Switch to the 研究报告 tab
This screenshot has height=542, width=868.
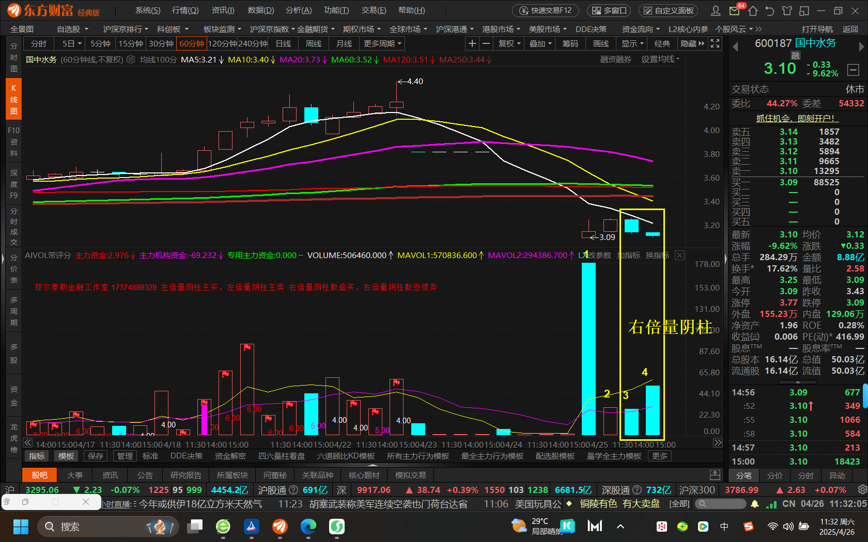(x=186, y=475)
